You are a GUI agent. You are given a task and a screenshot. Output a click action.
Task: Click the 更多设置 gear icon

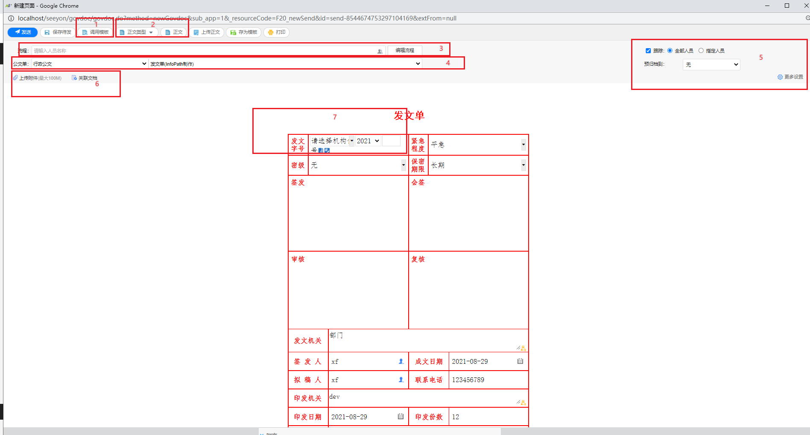(x=780, y=77)
